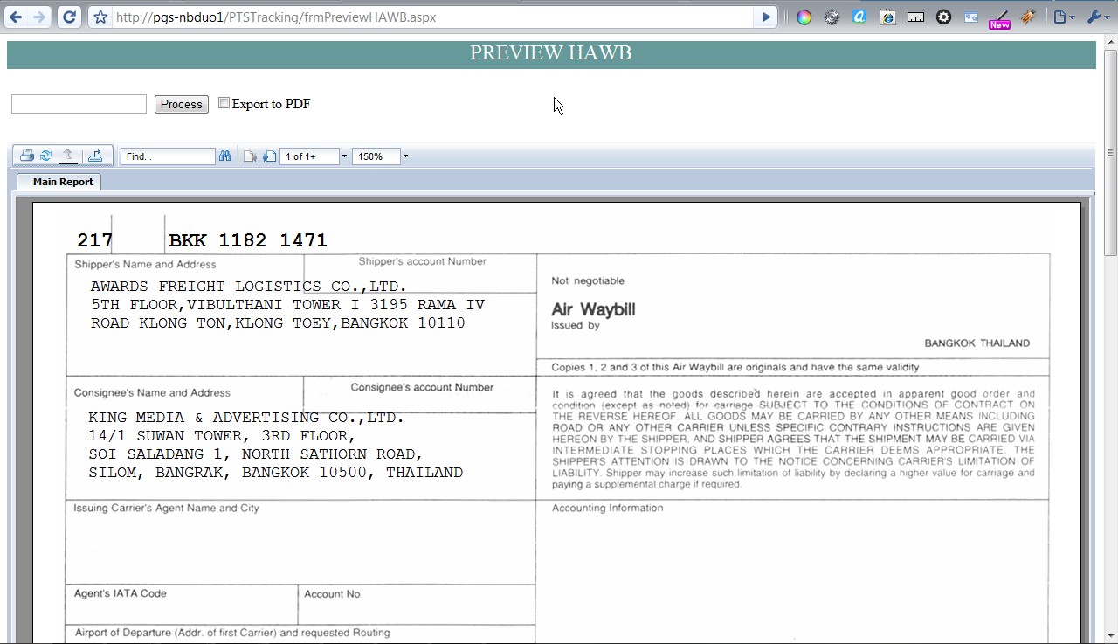
Task: Open the zoom level dropdown arrow
Action: pos(405,156)
